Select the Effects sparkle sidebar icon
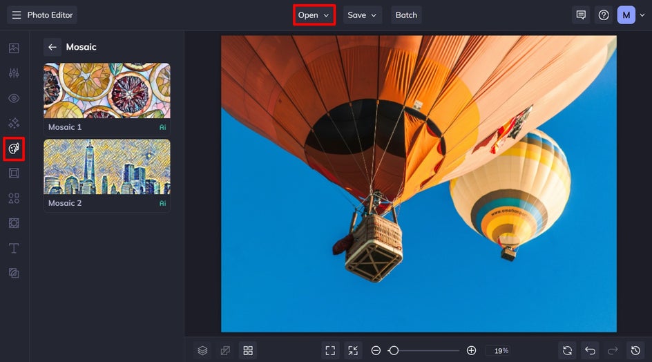The height and width of the screenshot is (362, 652). pyautogui.click(x=14, y=123)
